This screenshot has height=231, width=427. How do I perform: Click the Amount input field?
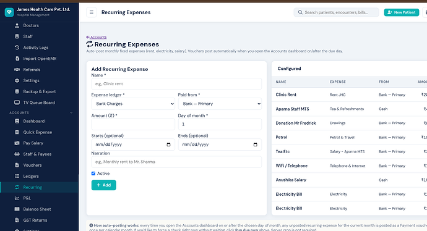[x=133, y=124]
